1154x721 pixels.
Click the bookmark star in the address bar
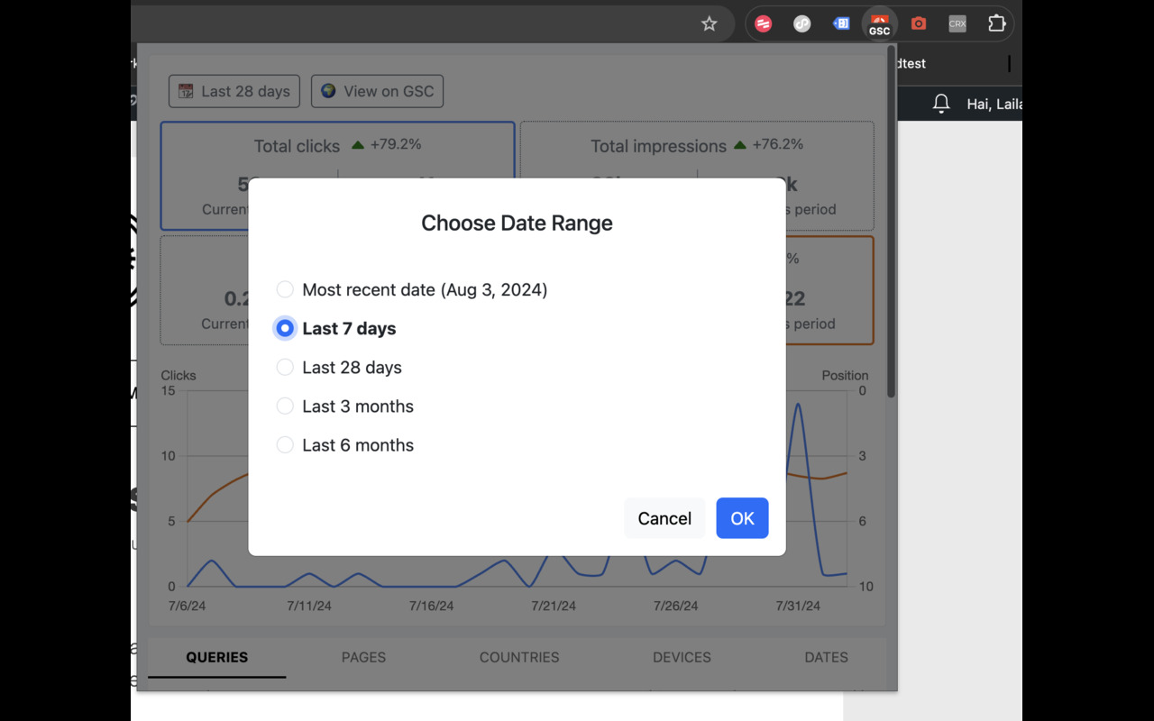click(710, 24)
